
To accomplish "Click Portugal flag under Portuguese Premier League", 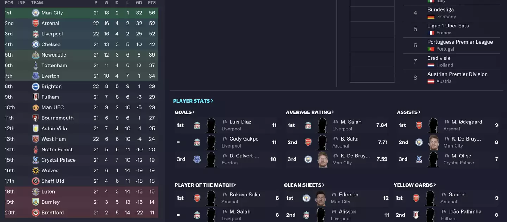I will click(x=431, y=49).
